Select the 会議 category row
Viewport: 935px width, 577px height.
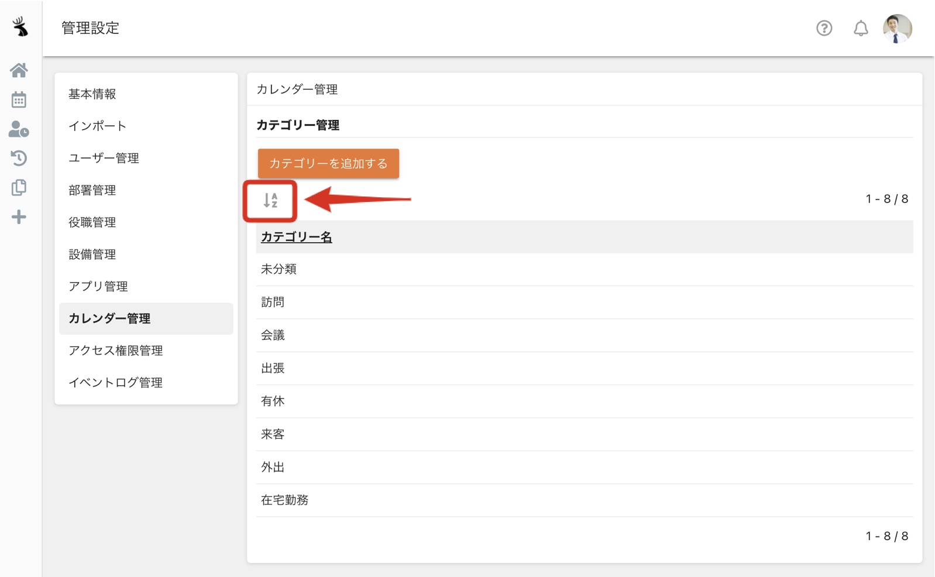click(x=273, y=335)
